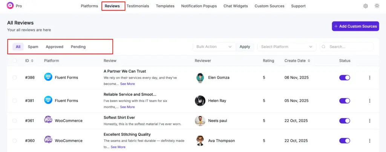Check the box for review #381
Viewport: 386px width, 152px height.
15,101
